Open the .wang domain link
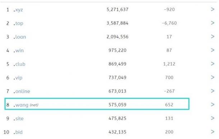 pos(21,105)
